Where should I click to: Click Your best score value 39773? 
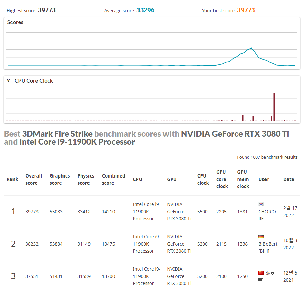click(246, 10)
